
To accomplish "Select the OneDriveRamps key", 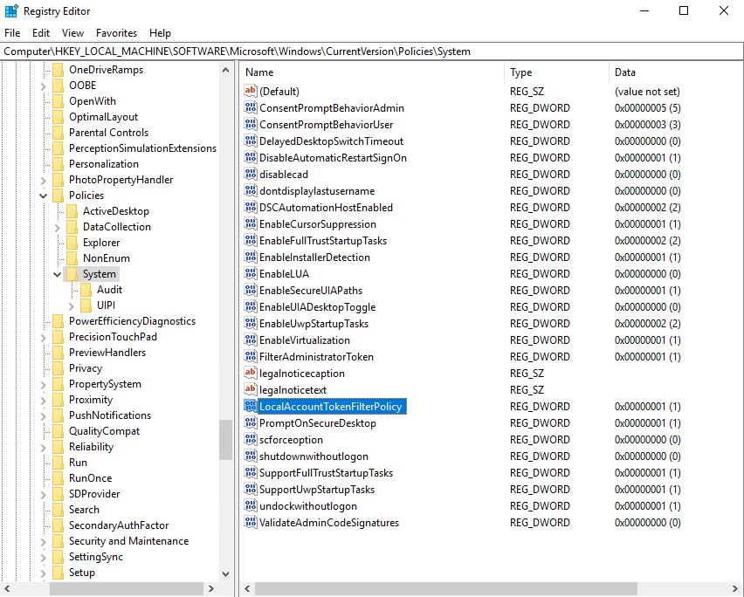I will 106,70.
